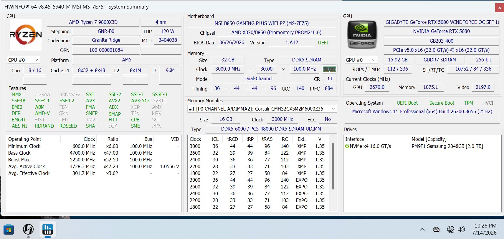Open the cloud sync tray icon

coord(437,229)
